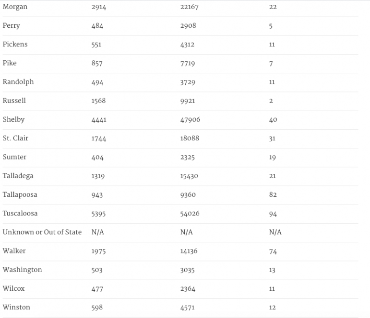This screenshot has width=370, height=318.
Task: Click the Winston county label
Action: pyautogui.click(x=16, y=307)
